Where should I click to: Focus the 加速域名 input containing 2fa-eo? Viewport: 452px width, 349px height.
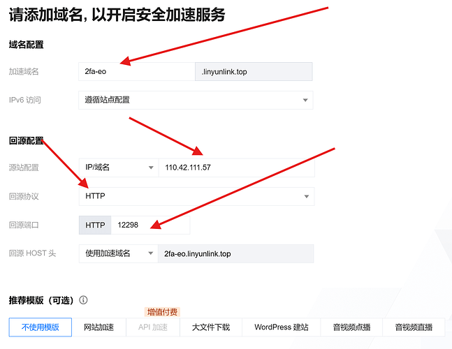(136, 71)
